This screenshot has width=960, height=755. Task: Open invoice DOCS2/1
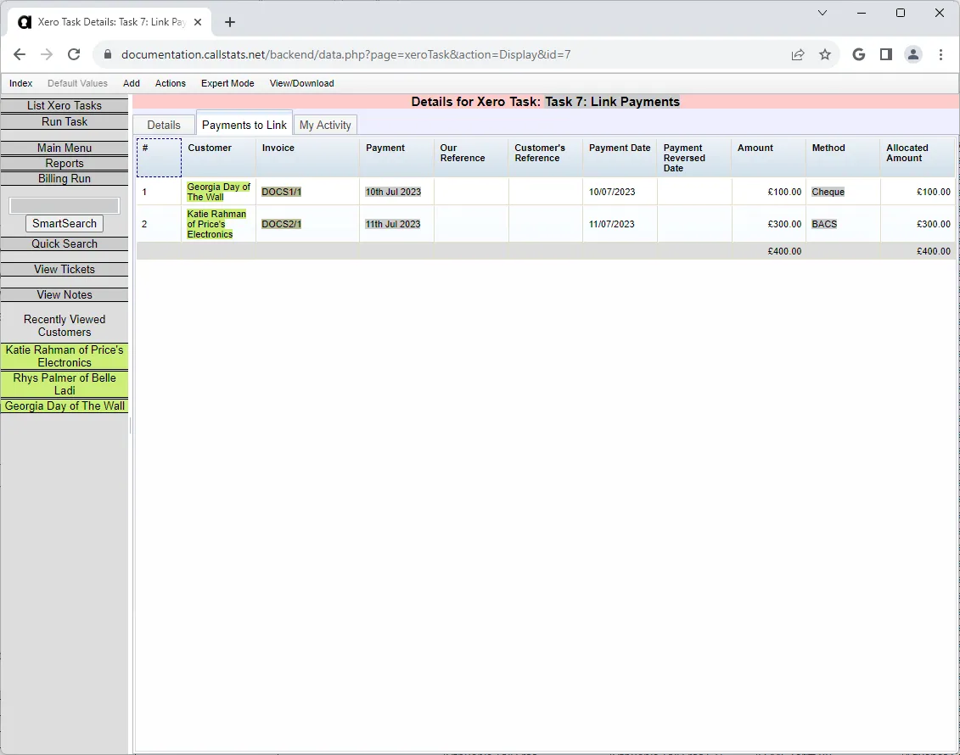(x=281, y=224)
